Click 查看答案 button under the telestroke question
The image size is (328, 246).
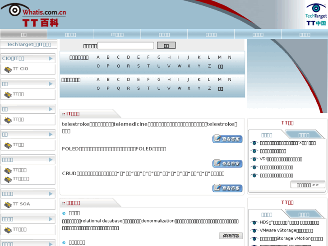pyautogui.click(x=227, y=139)
